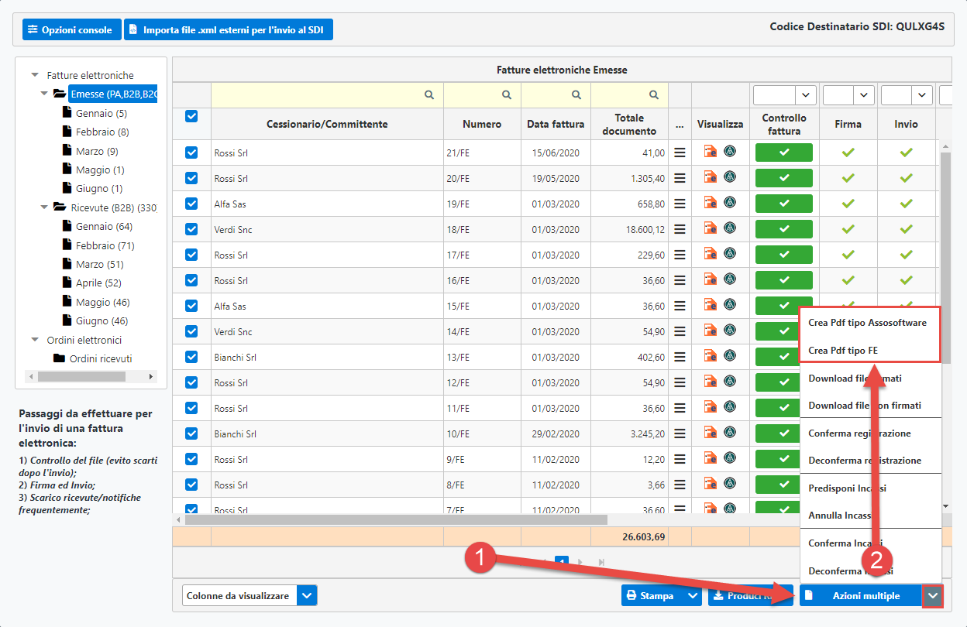Uncheck the row checkbox for invoice 10/FE
The image size is (967, 627).
coord(191,433)
